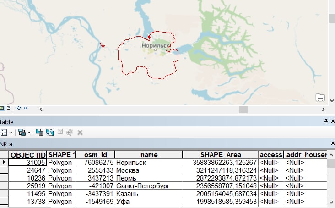Close the NP_a table tab
The height and width of the screenshot is (208, 335).
click(x=333, y=143)
